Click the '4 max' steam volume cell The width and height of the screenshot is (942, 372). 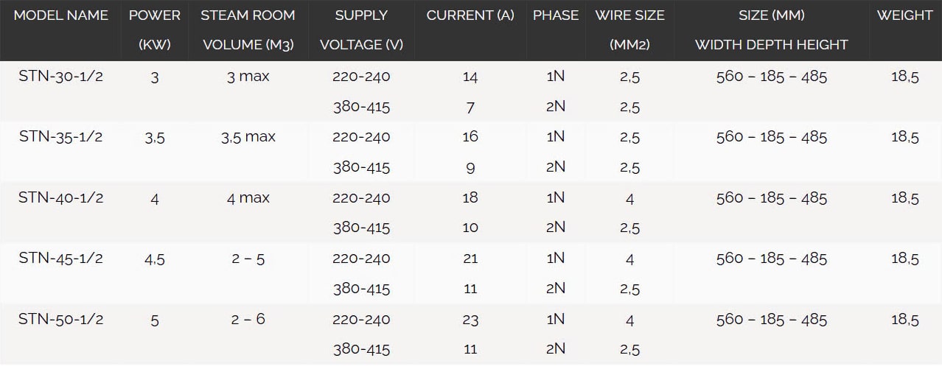[248, 197]
